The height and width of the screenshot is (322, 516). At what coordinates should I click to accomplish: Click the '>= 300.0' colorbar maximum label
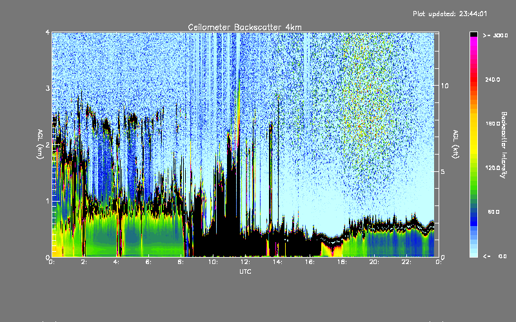[x=495, y=35]
